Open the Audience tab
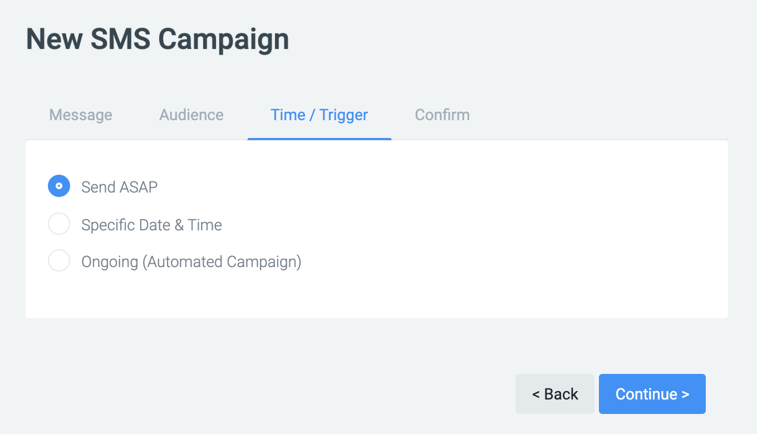Image resolution: width=757 pixels, height=434 pixels. pos(191,115)
